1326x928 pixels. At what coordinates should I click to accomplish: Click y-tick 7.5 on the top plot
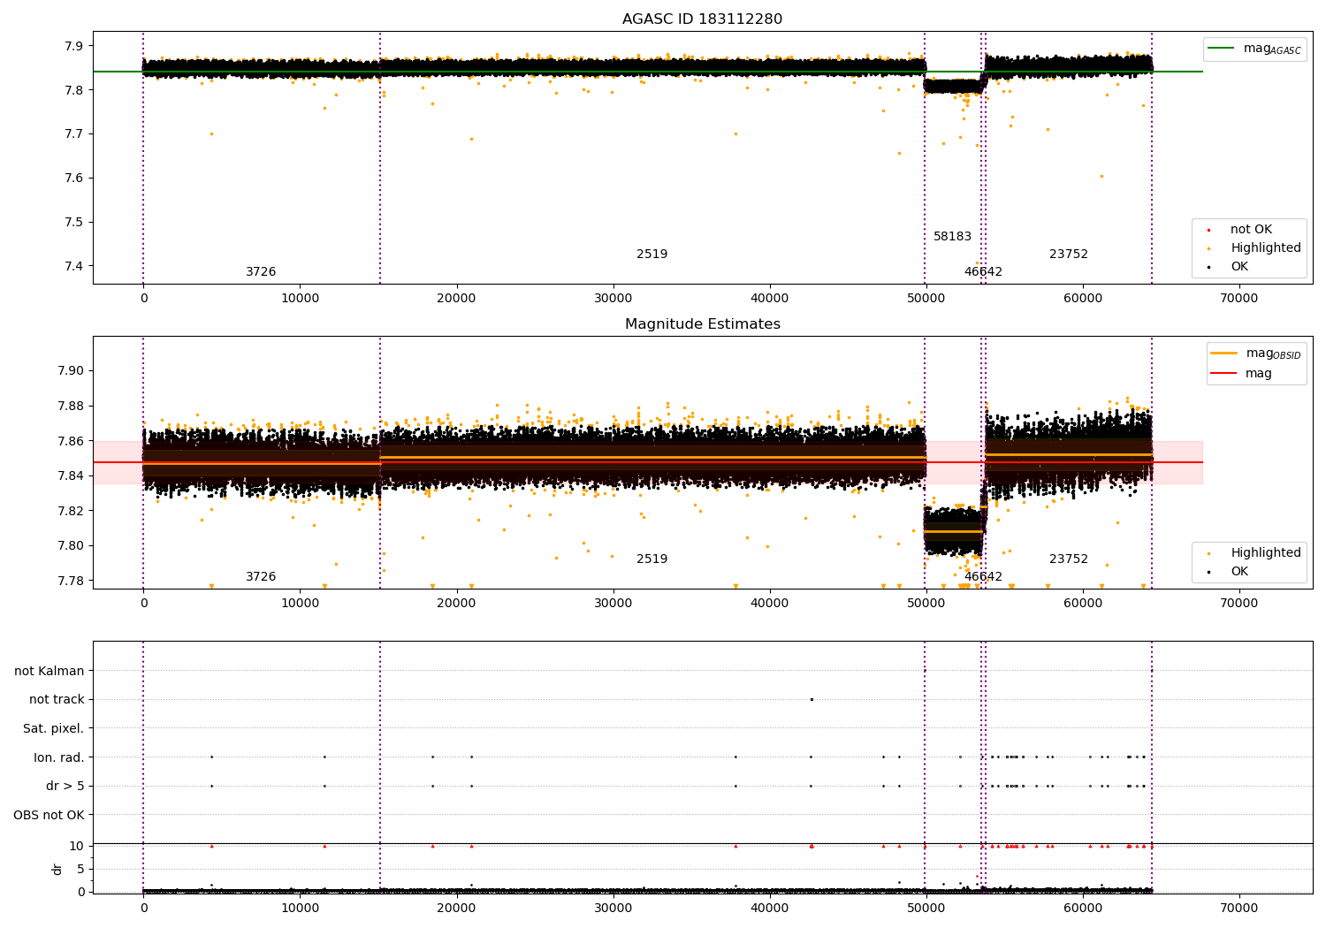pyautogui.click(x=75, y=223)
